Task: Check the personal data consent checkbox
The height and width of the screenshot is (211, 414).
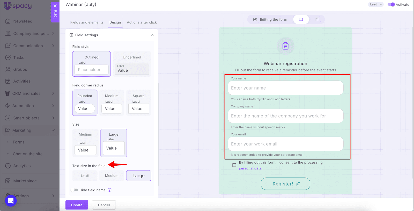Action: (234, 165)
